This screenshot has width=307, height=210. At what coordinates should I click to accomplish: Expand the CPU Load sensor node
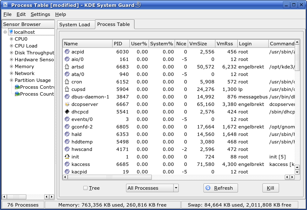pos(11,46)
